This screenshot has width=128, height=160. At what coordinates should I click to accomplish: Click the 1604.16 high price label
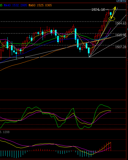point(98,10)
